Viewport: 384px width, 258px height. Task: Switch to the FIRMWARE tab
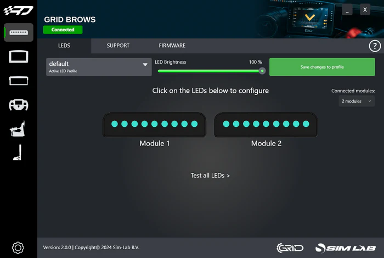172,46
